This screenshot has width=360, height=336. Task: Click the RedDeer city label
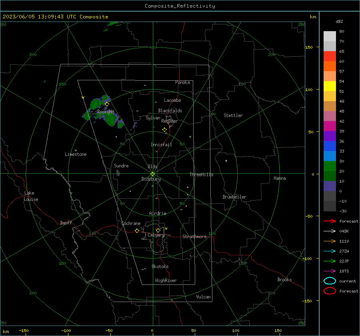(170, 121)
